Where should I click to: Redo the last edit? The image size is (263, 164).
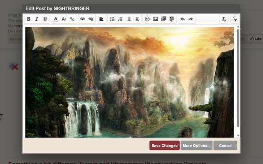[x=191, y=19]
